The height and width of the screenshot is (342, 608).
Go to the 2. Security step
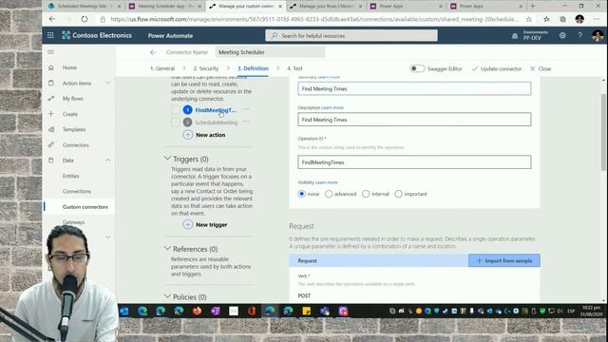pos(206,68)
